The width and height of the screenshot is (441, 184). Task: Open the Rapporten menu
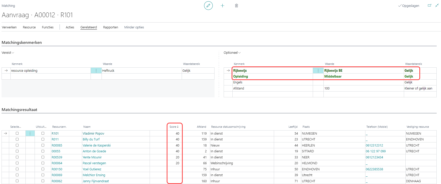coord(110,27)
